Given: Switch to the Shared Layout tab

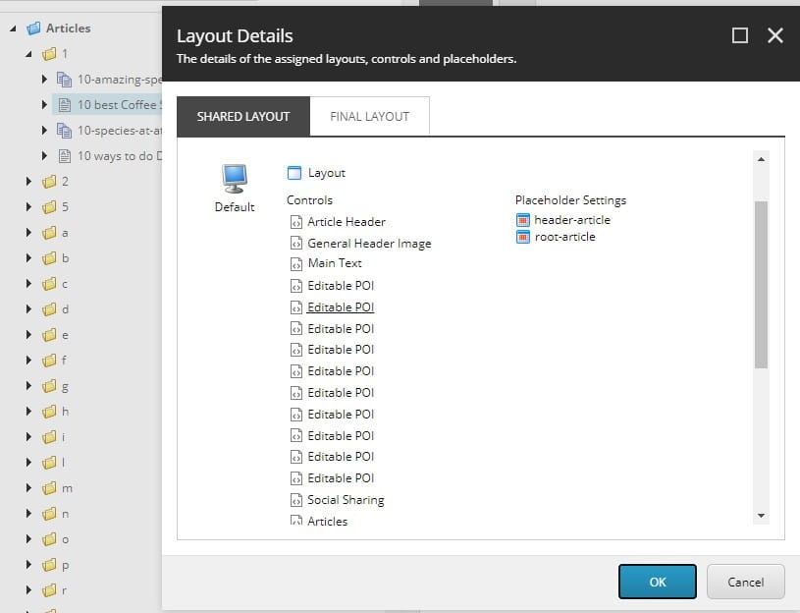Looking at the screenshot, I should coord(243,116).
